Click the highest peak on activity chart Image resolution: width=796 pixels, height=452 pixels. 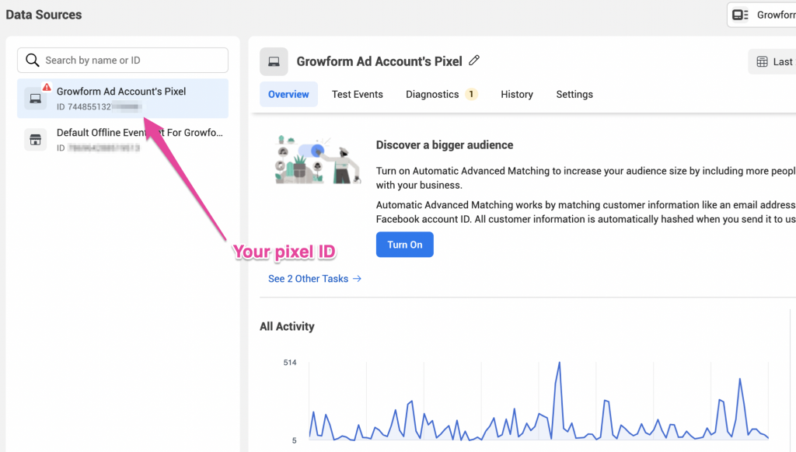tap(560, 363)
